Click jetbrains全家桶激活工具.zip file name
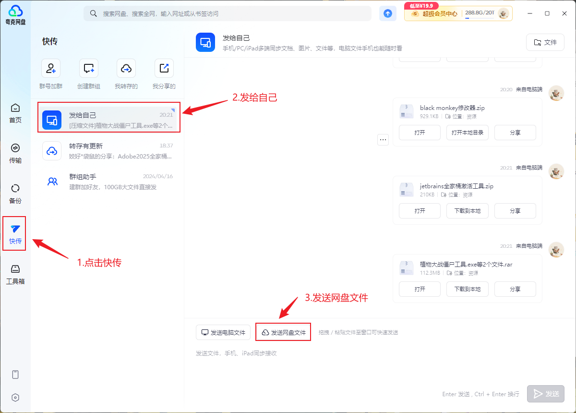Image resolution: width=576 pixels, height=413 pixels. [x=457, y=186]
